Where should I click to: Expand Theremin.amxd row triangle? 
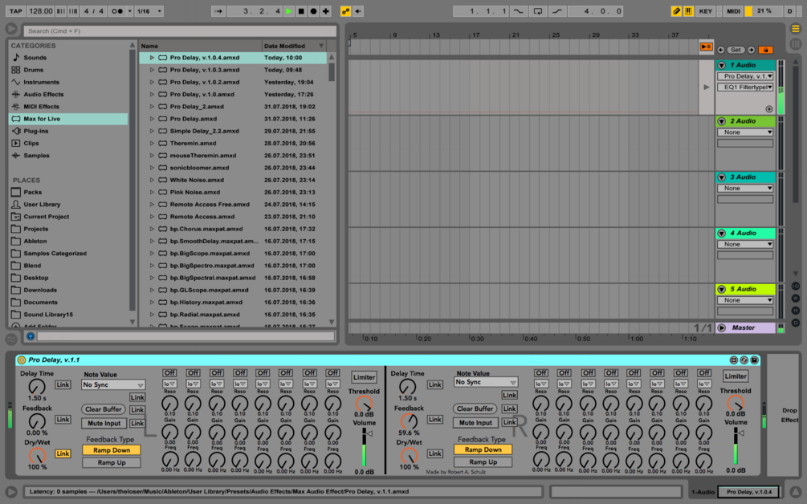click(x=152, y=144)
